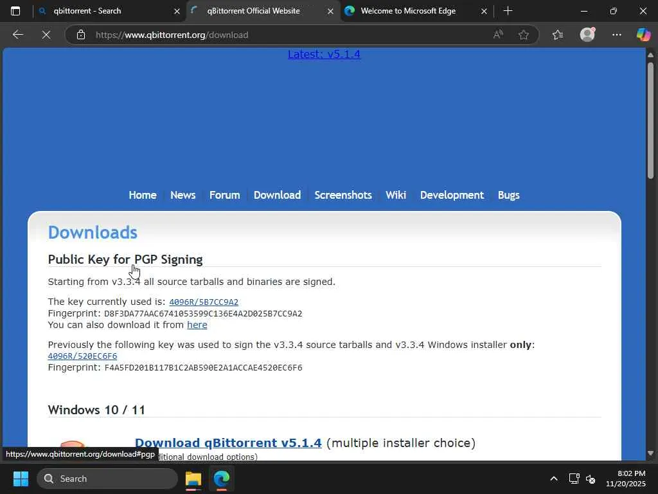Click the muted volume tray icon
Image resolution: width=658 pixels, height=494 pixels.
tap(591, 479)
